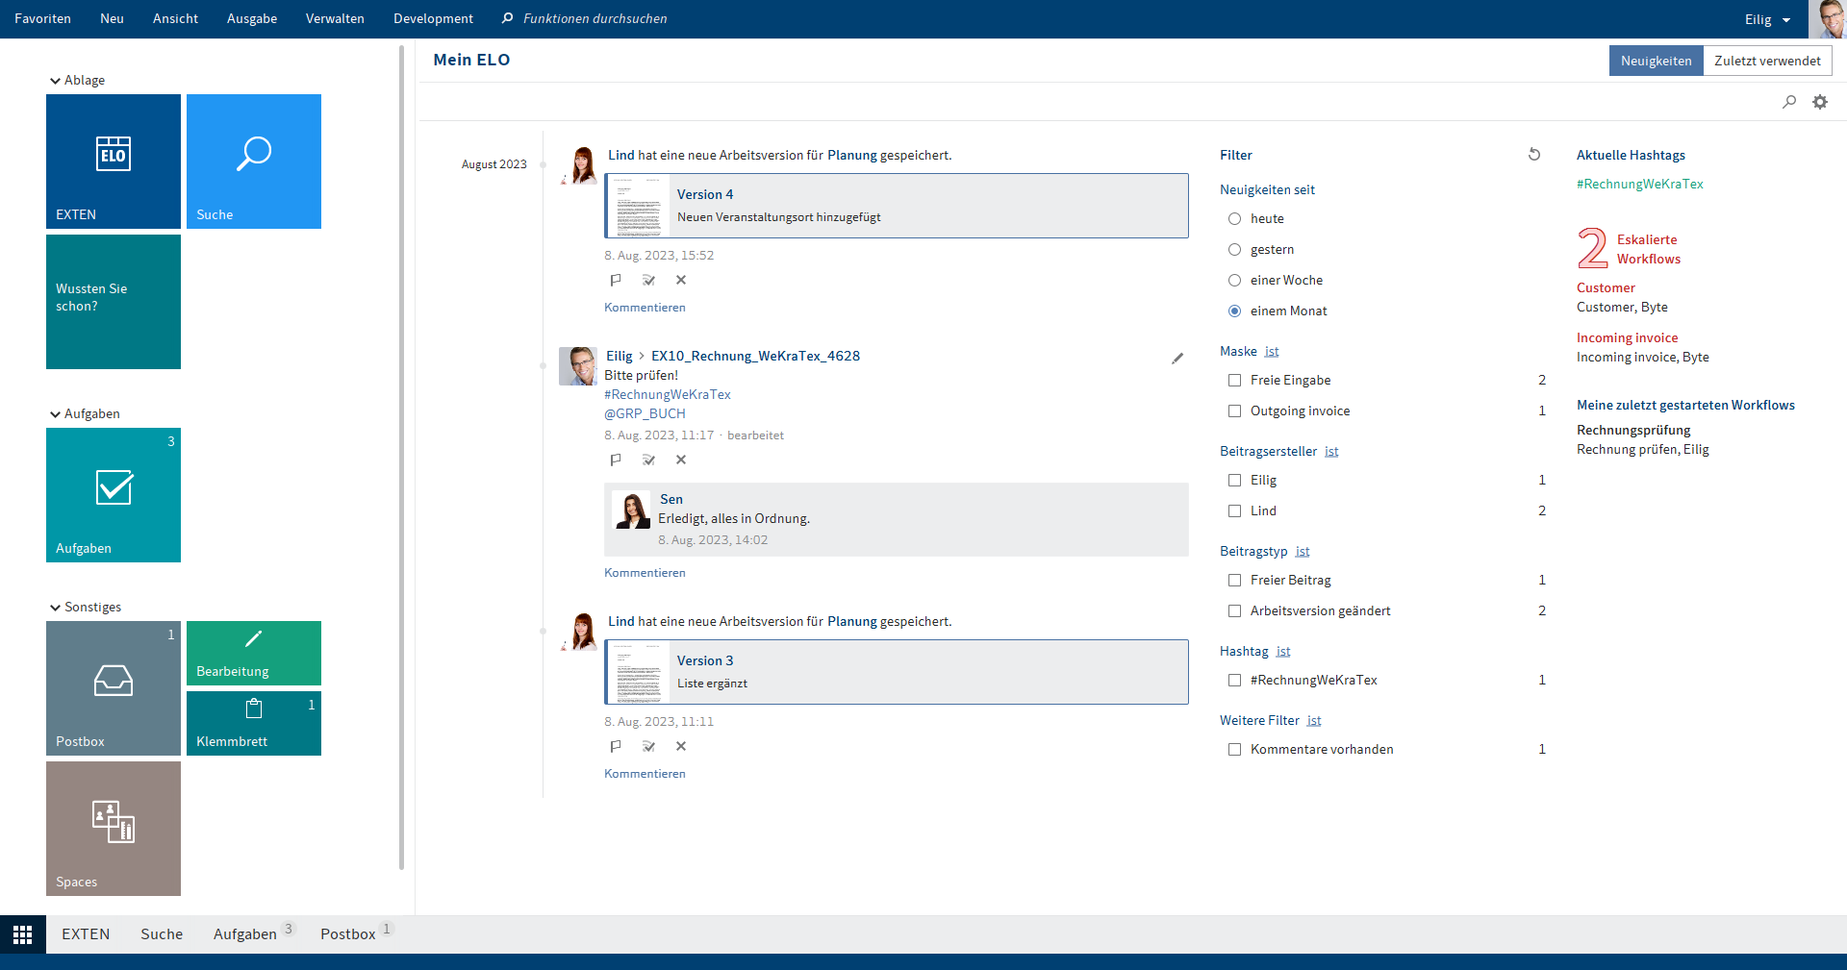This screenshot has width=1847, height=970.
Task: Enable the 'Outgoing invoice' mask filter
Action: tap(1234, 411)
